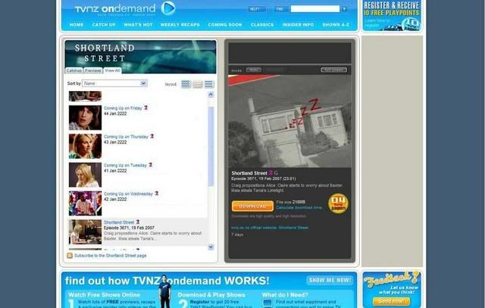
Task: Open the SHOWS A-Z menu item
Action: (x=336, y=25)
